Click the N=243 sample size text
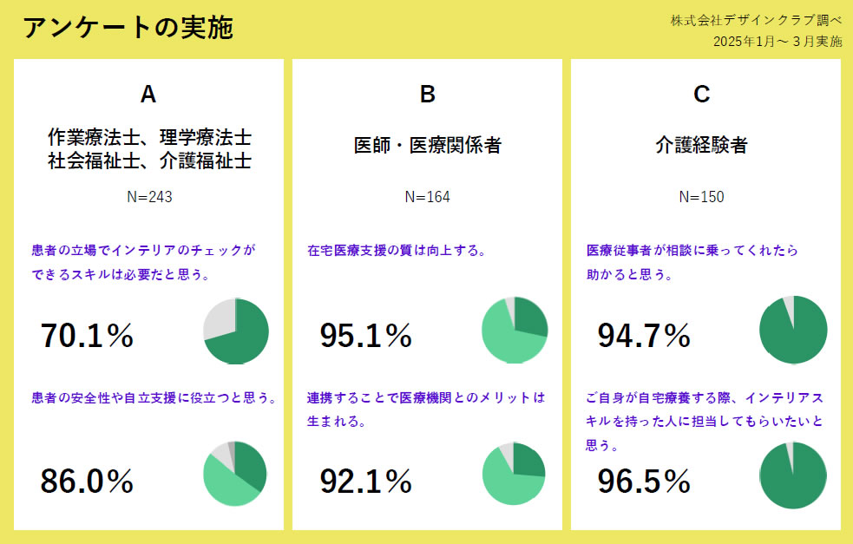 (149, 197)
